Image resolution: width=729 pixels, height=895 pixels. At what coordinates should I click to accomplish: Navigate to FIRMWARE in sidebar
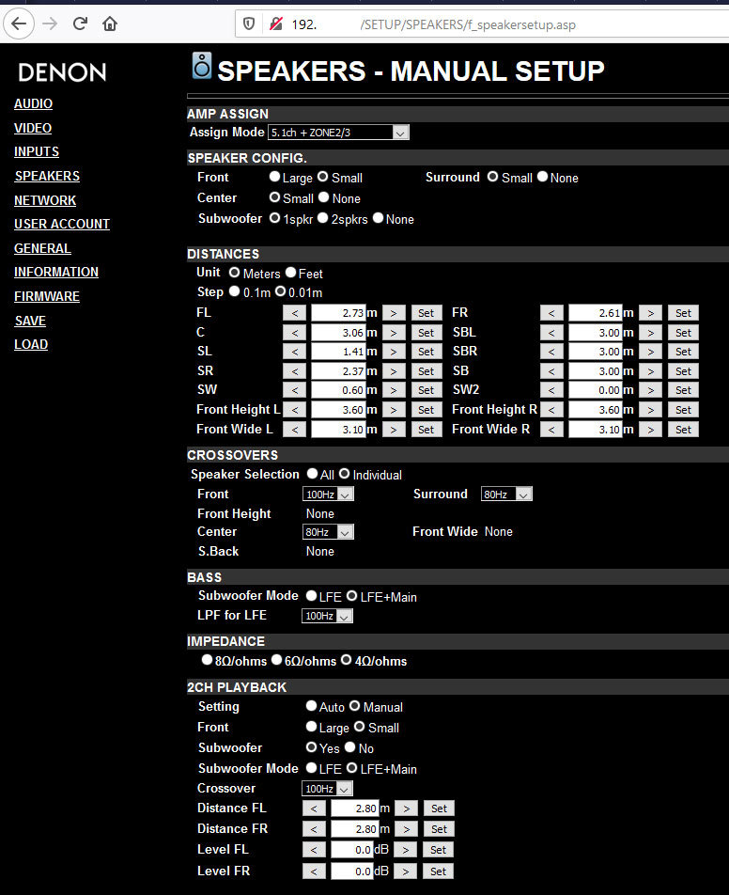47,296
